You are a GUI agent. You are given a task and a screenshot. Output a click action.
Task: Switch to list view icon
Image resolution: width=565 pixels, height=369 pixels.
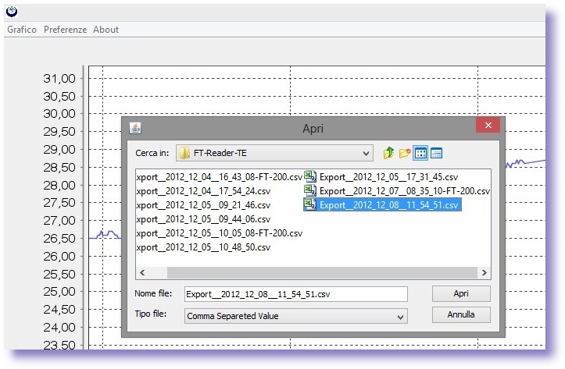tap(420, 153)
